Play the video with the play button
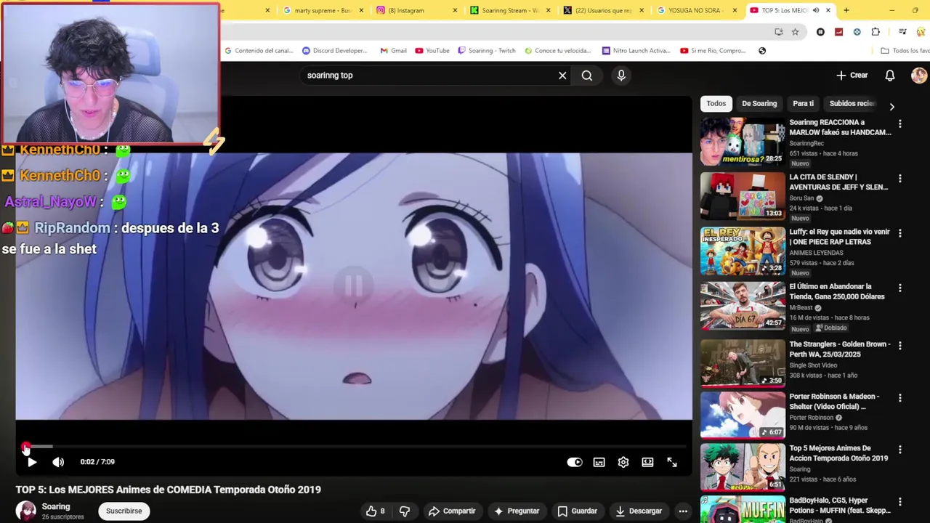Viewport: 930px width, 523px height. [32, 462]
